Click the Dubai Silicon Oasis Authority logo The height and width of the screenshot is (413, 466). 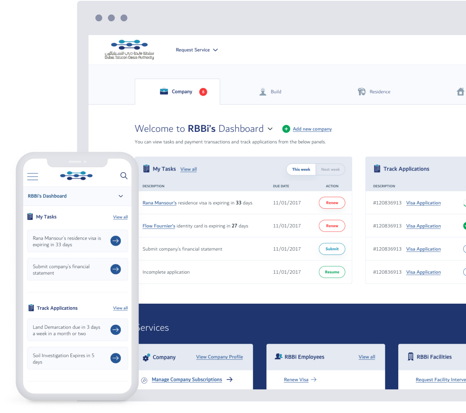click(129, 50)
